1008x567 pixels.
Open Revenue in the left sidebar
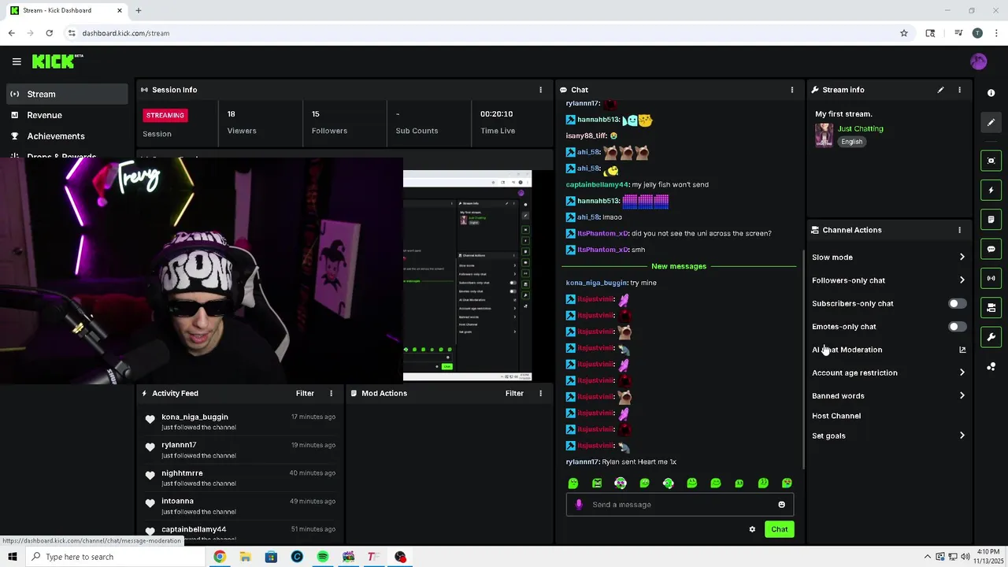(66, 115)
